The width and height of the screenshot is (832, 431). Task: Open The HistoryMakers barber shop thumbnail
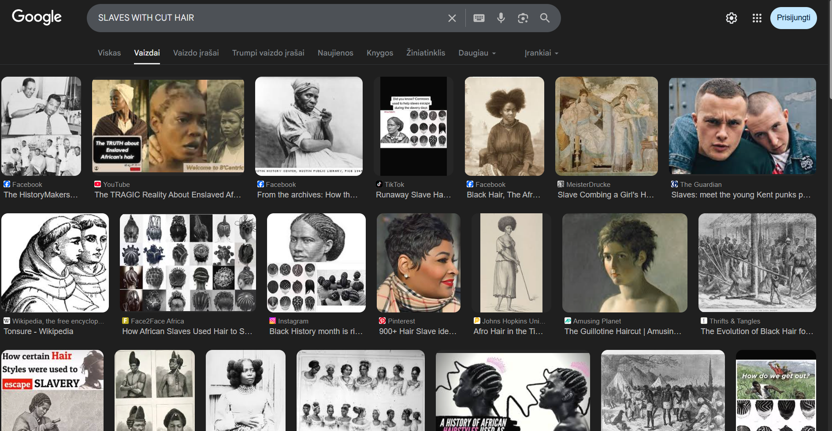pos(41,126)
